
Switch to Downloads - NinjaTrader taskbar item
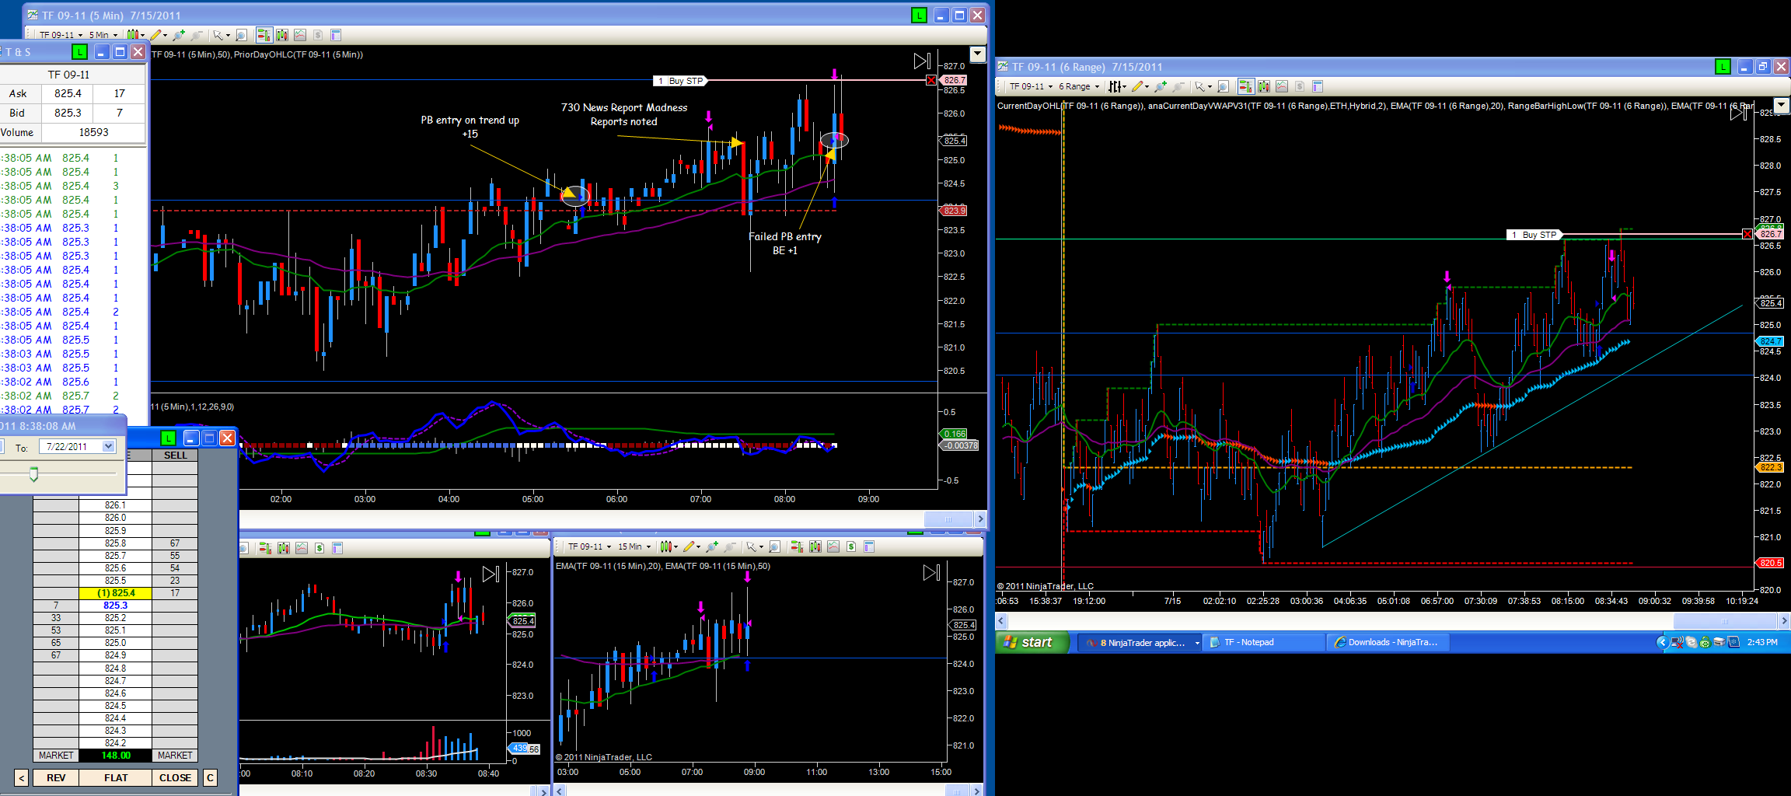pyautogui.click(x=1387, y=642)
